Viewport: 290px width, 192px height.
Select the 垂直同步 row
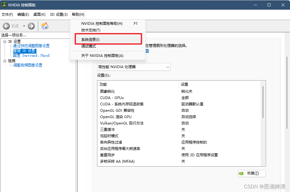(179, 155)
